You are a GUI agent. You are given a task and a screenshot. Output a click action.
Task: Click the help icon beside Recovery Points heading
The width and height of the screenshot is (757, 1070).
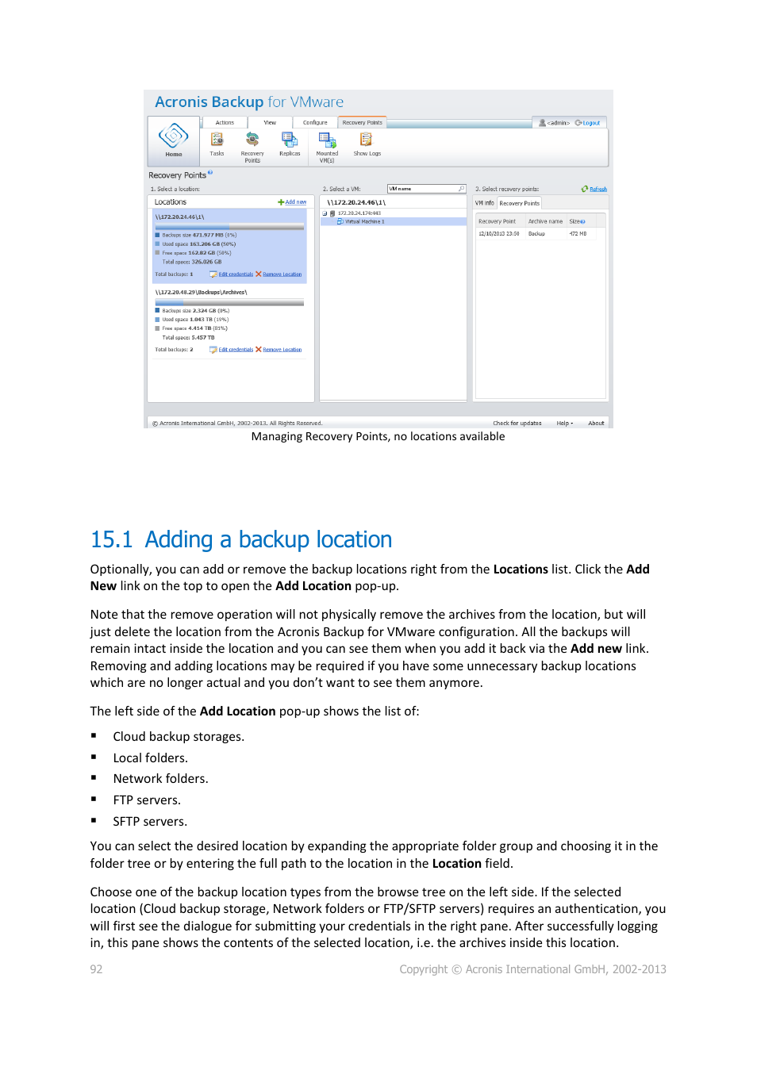tap(210, 172)
